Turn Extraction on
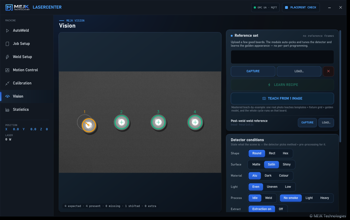 (x=262, y=209)
